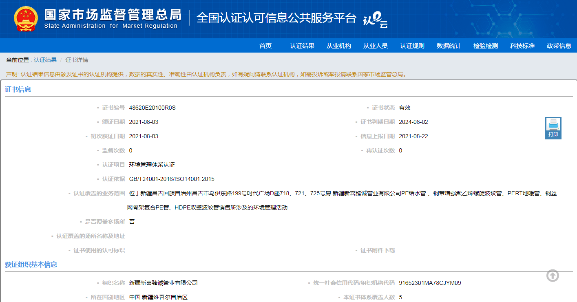The width and height of the screenshot is (577, 302).
Task: Click the back-to-top arrow icon
Action: (553, 276)
